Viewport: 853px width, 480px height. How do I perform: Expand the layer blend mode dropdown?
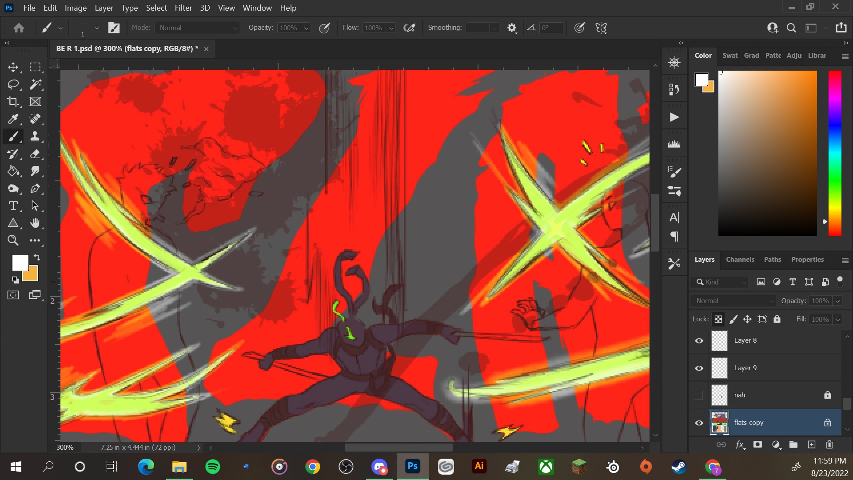(733, 301)
